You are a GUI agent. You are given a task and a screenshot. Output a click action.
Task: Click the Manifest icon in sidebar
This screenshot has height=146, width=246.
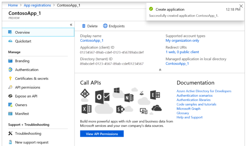[10, 113]
